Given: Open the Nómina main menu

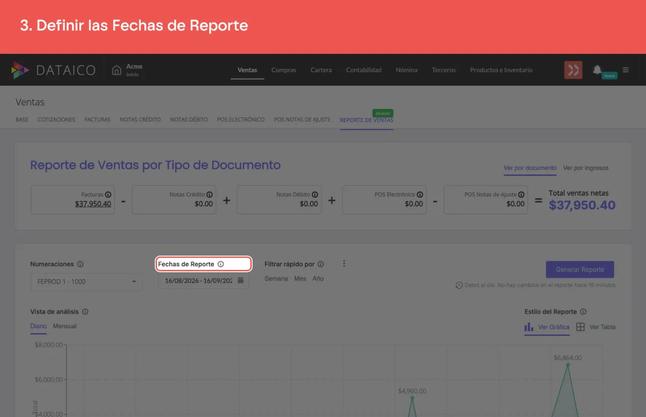Looking at the screenshot, I should [407, 70].
